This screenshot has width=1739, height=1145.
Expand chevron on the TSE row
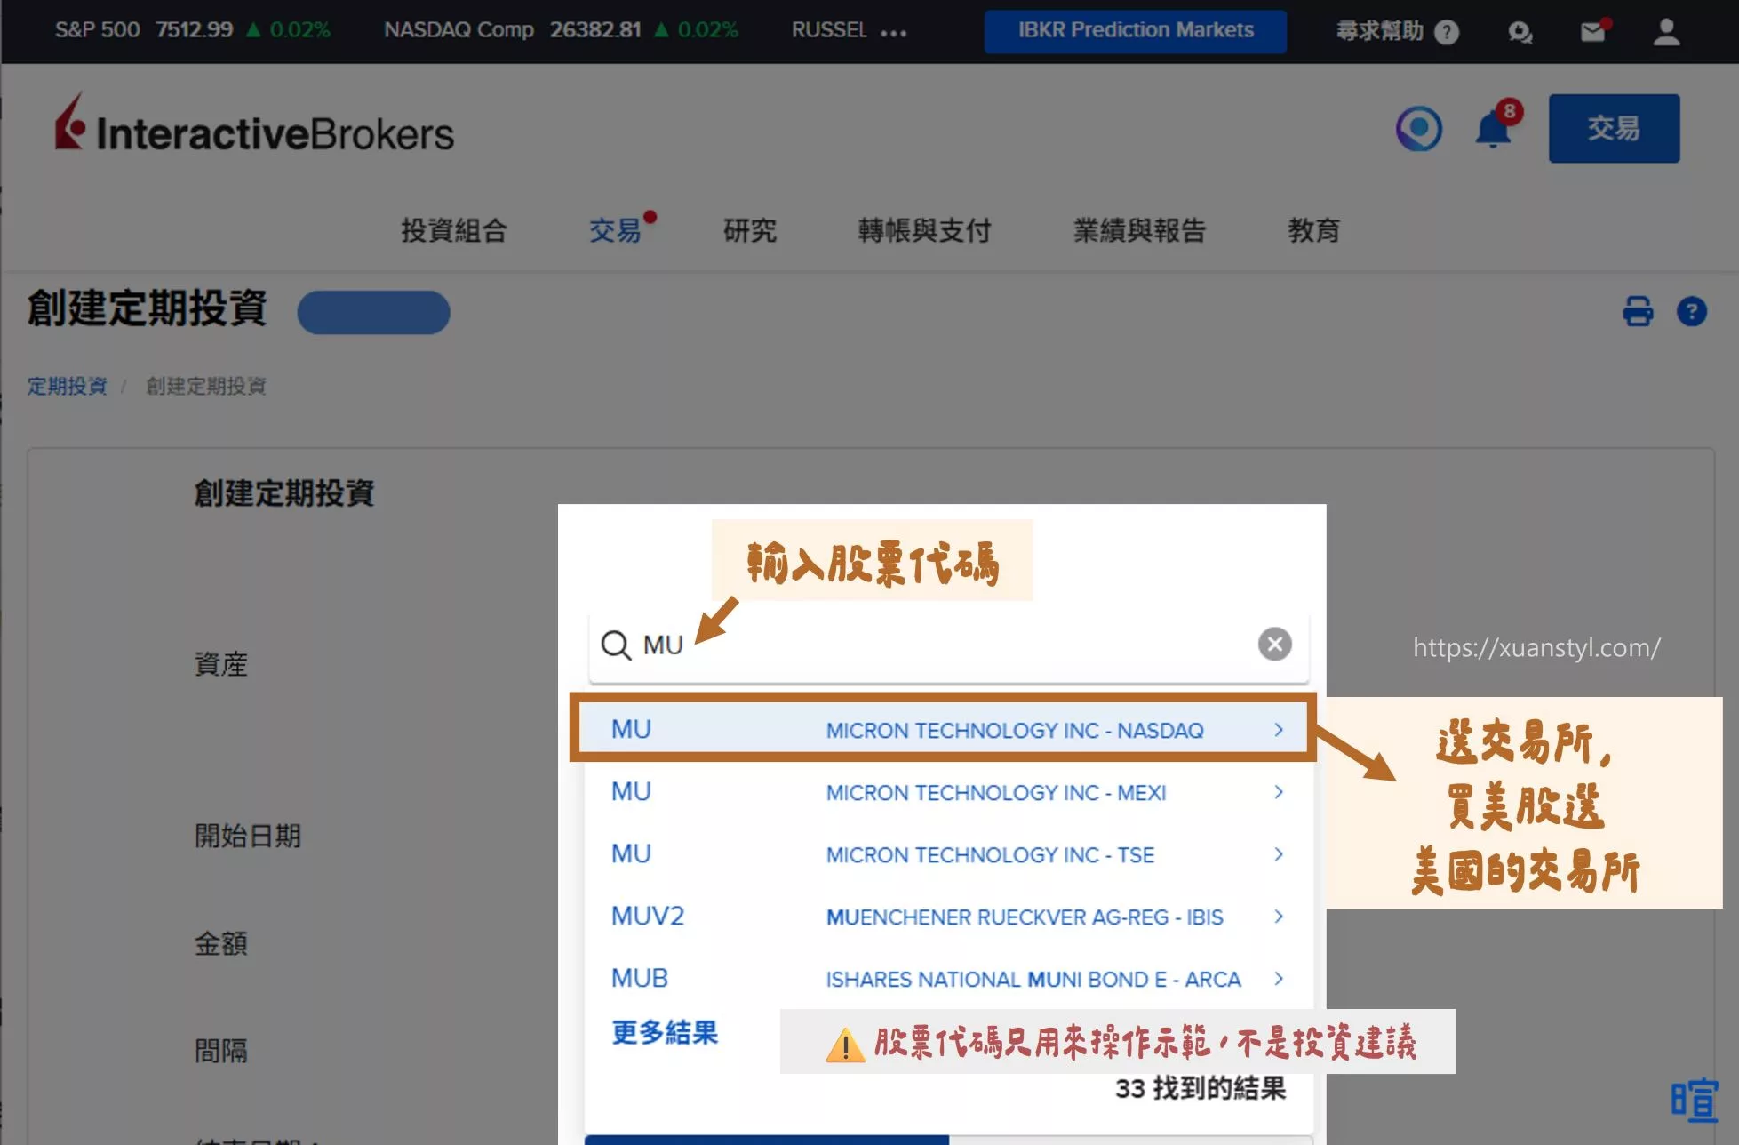point(1279,854)
